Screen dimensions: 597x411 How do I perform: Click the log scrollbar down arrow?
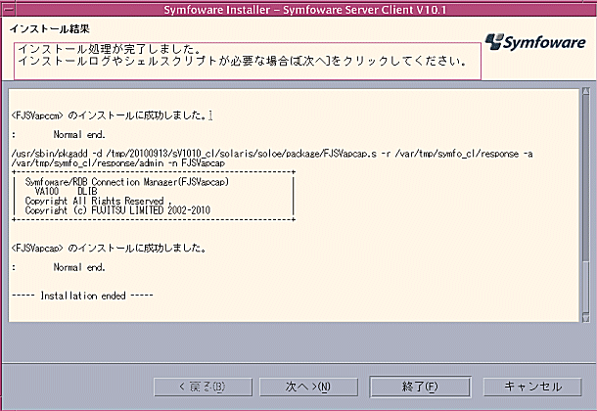click(x=586, y=318)
